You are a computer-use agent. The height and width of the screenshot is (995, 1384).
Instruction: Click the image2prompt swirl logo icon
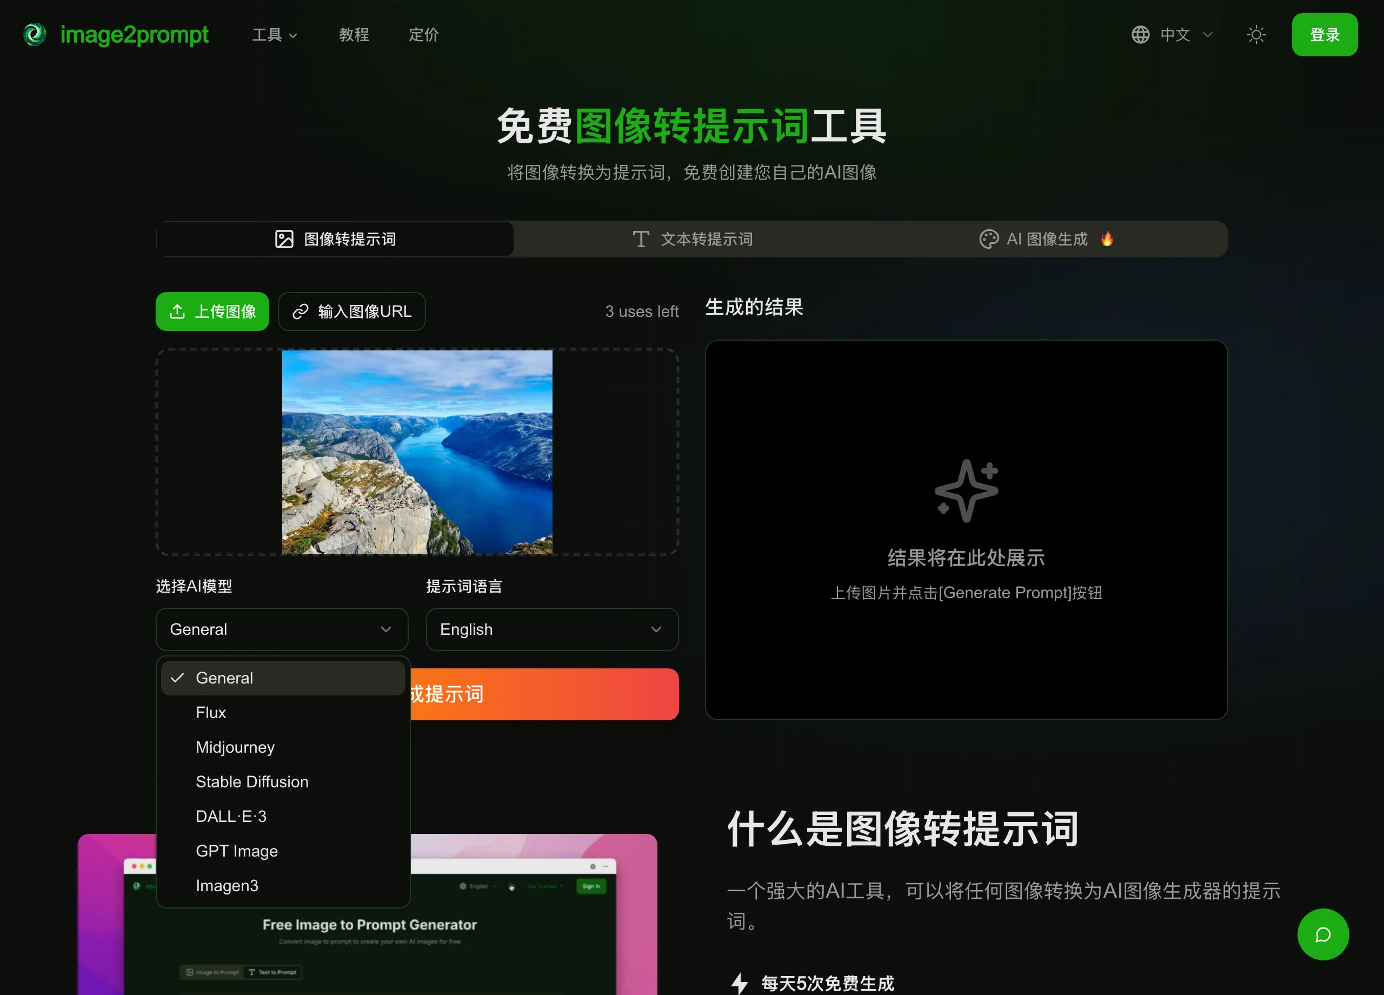pyautogui.click(x=35, y=35)
